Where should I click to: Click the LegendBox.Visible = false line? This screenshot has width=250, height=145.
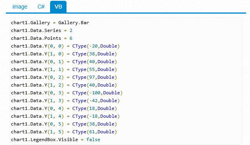point(56,140)
